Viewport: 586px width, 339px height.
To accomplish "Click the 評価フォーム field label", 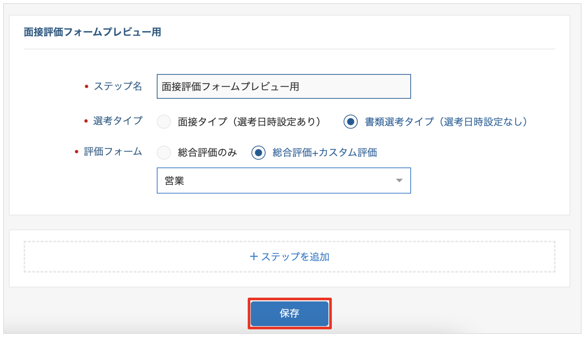I will pos(113,151).
